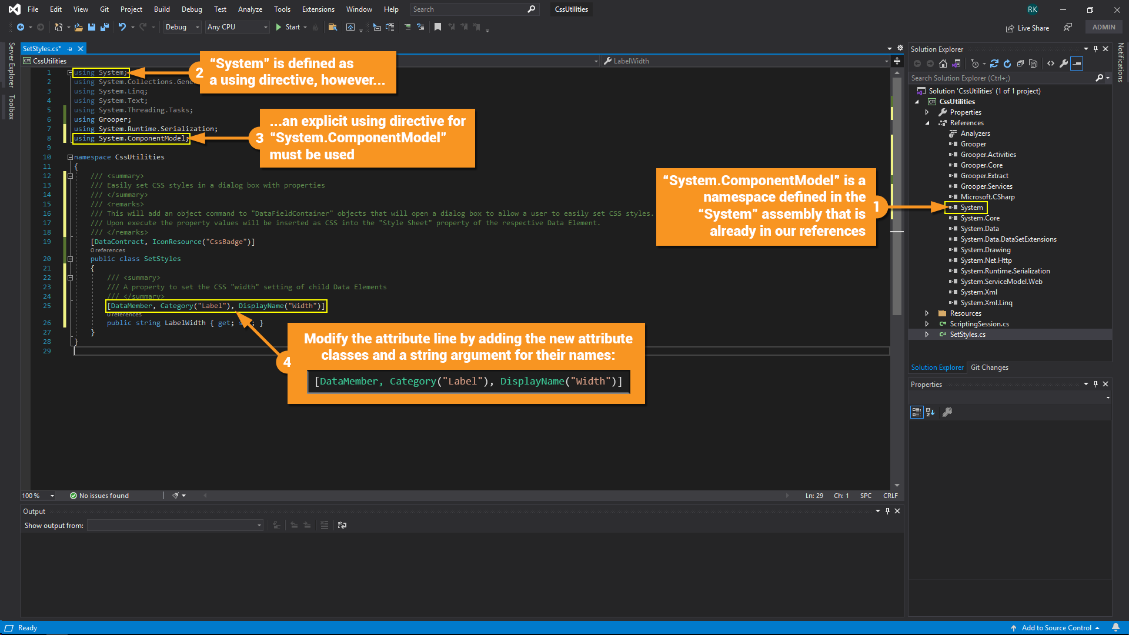1129x635 pixels.
Task: Switch to the Git Changes tab
Action: coord(989,367)
